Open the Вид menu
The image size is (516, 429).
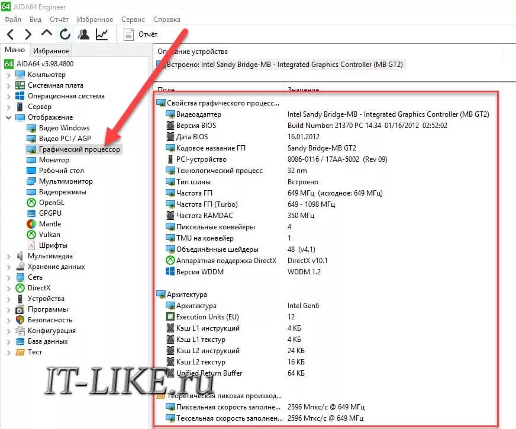click(36, 20)
